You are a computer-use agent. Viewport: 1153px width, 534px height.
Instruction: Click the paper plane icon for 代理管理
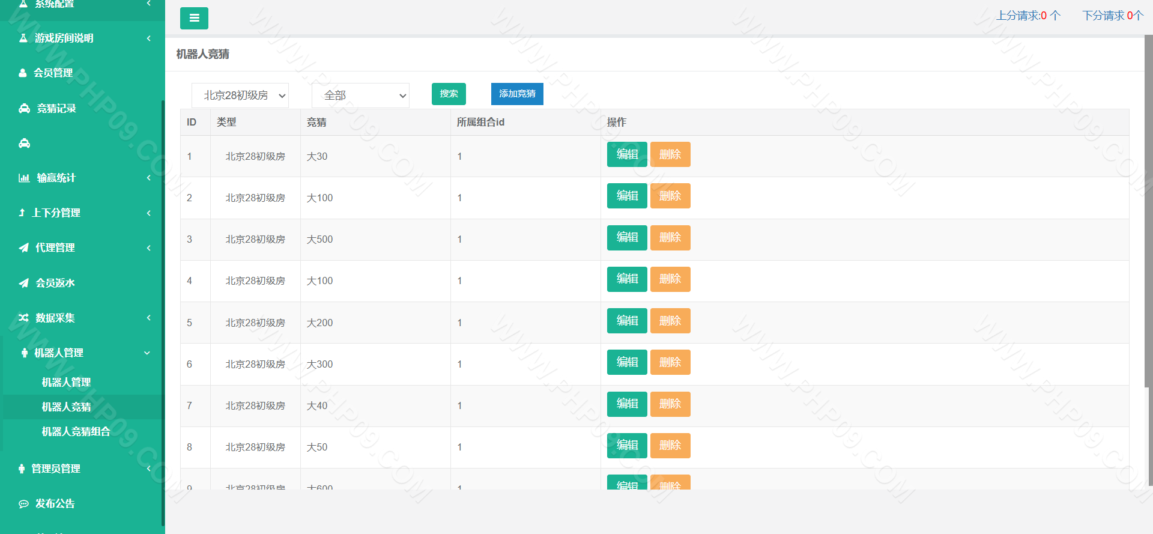23,247
